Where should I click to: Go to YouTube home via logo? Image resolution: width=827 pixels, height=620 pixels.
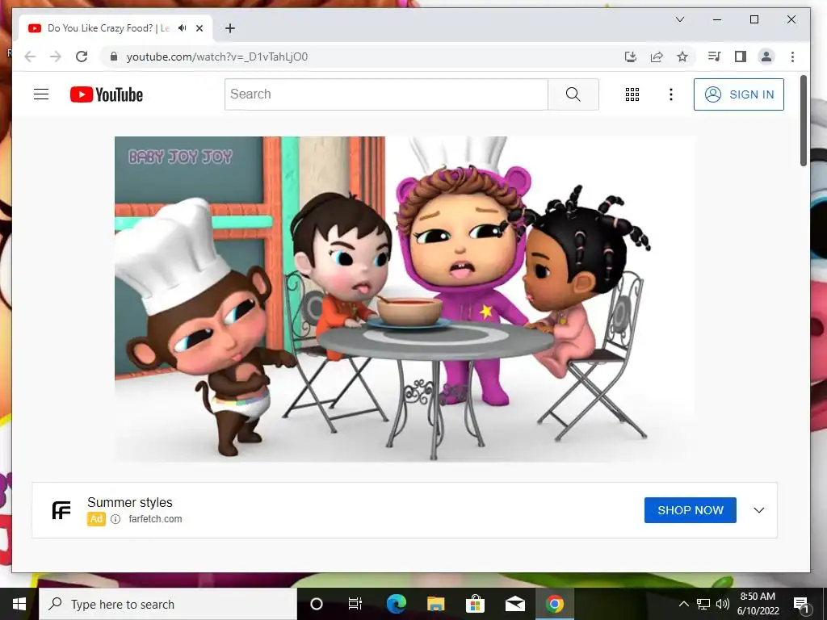[107, 95]
